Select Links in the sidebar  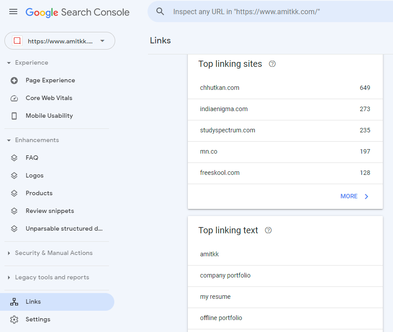tap(57, 302)
